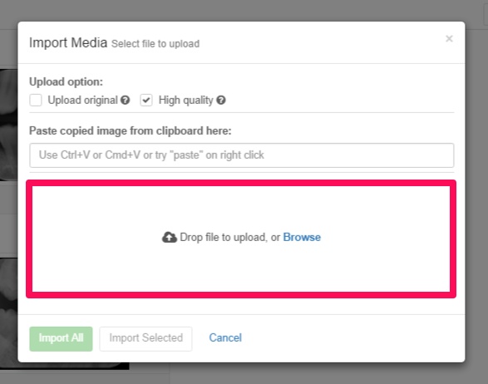The width and height of the screenshot is (488, 384).
Task: Click the Import All button
Action: click(x=61, y=339)
